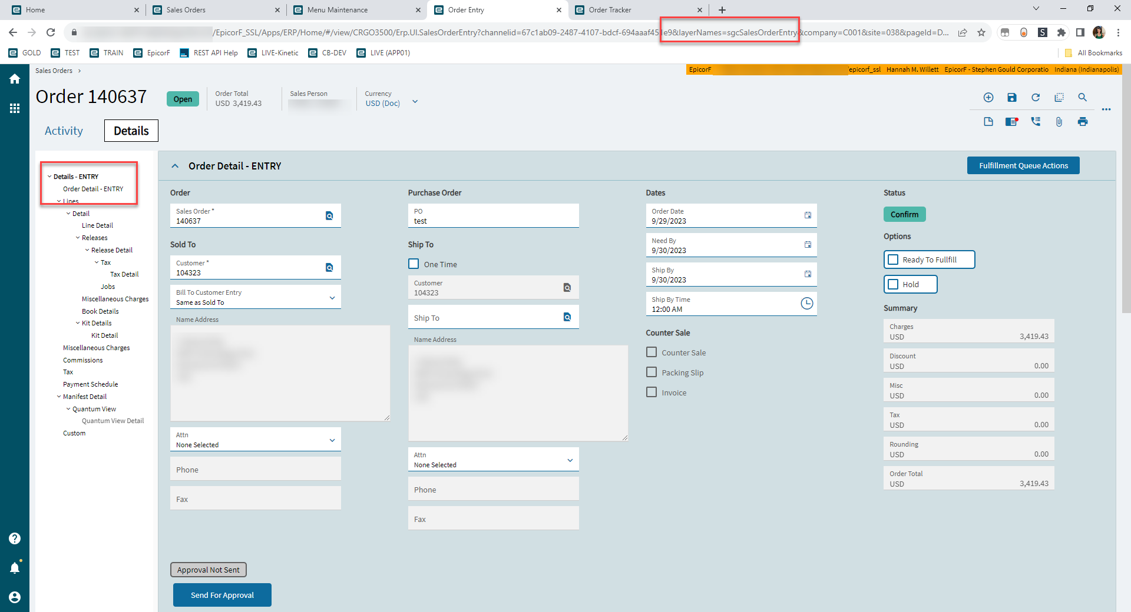Click the Send For Approval button
The height and width of the screenshot is (612, 1131).
222,595
